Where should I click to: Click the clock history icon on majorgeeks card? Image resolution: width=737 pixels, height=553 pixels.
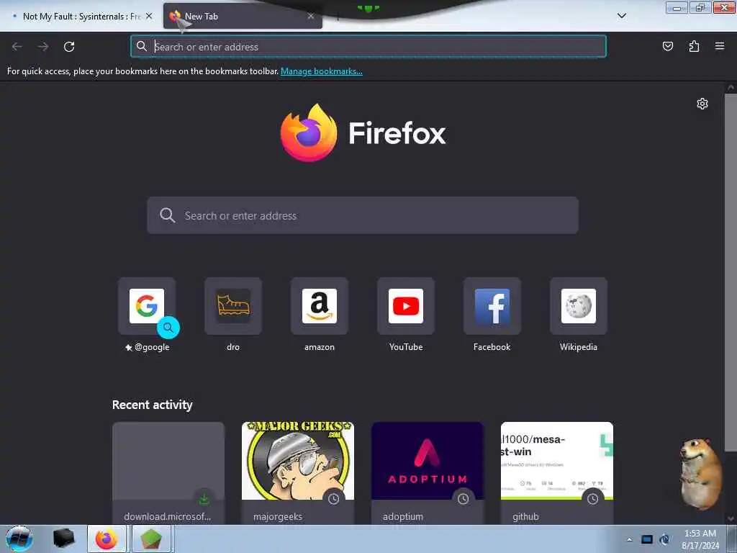[x=334, y=499]
